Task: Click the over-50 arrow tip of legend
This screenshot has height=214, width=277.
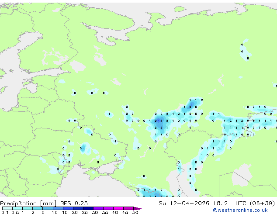Action: pyautogui.click(x=138, y=209)
